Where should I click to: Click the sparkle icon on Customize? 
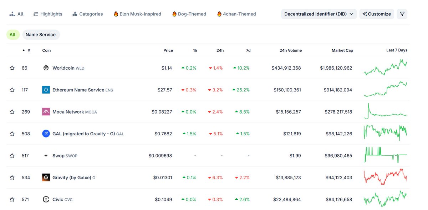[365, 14]
